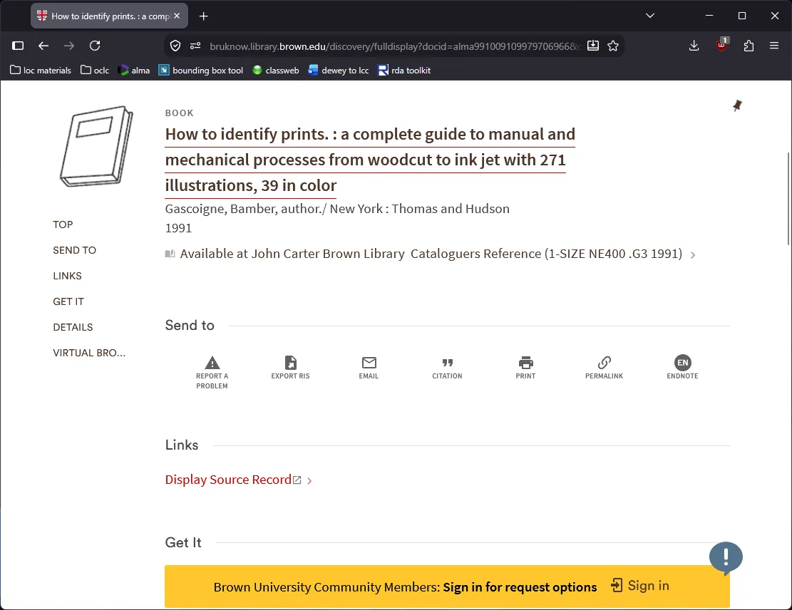Click the install-as-app icon in address bar

pyautogui.click(x=593, y=46)
